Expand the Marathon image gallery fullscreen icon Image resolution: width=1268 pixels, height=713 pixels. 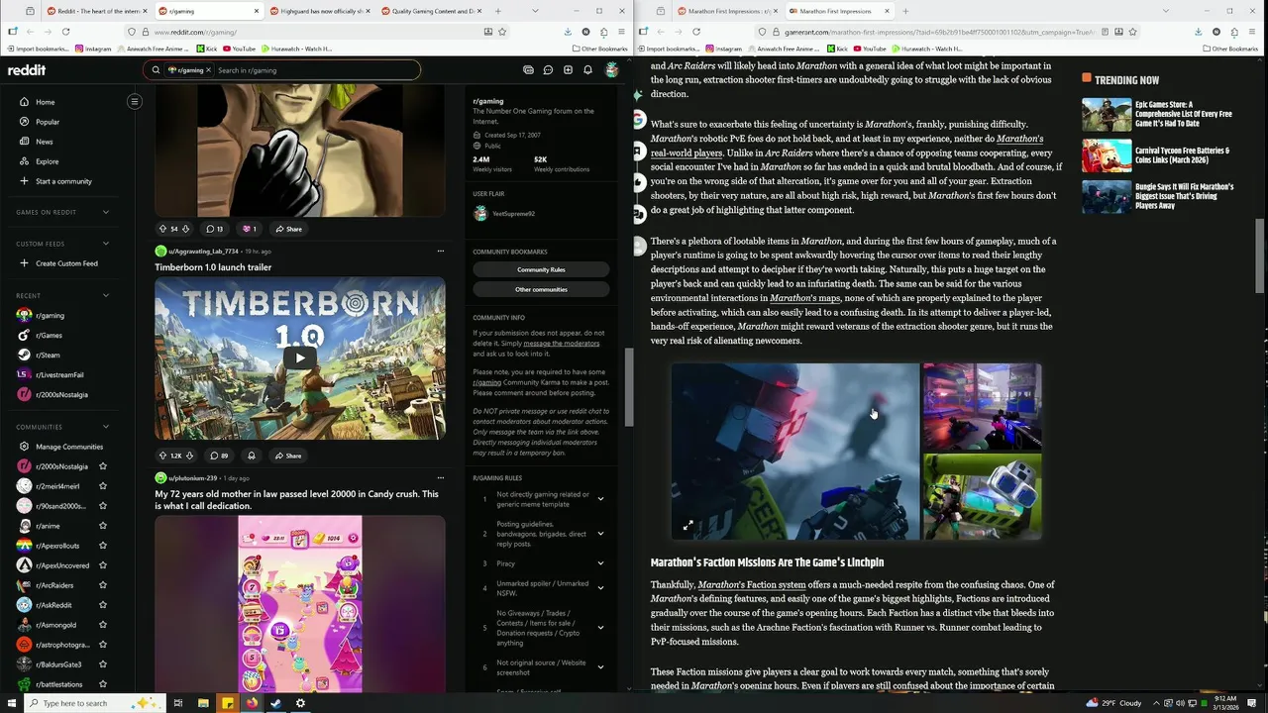tap(688, 526)
